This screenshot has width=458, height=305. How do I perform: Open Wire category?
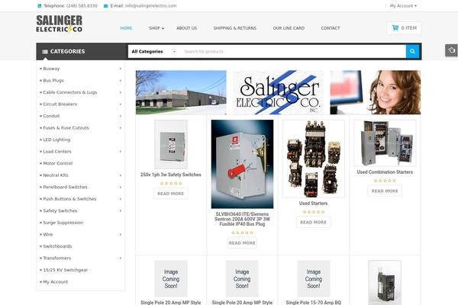pos(48,234)
